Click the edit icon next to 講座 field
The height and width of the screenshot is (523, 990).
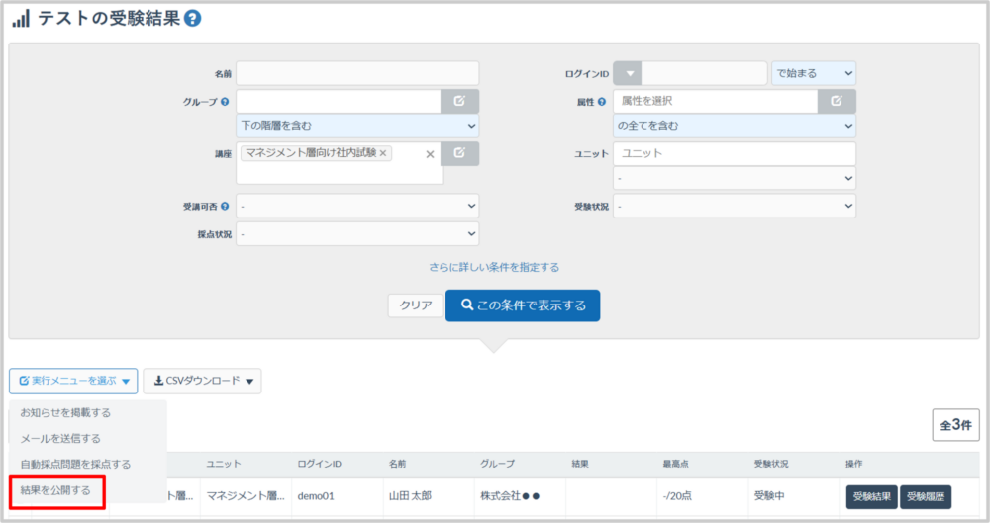tap(459, 153)
